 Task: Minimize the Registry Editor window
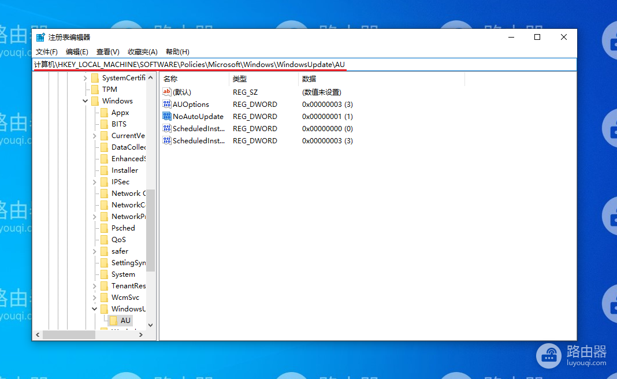[x=511, y=37]
